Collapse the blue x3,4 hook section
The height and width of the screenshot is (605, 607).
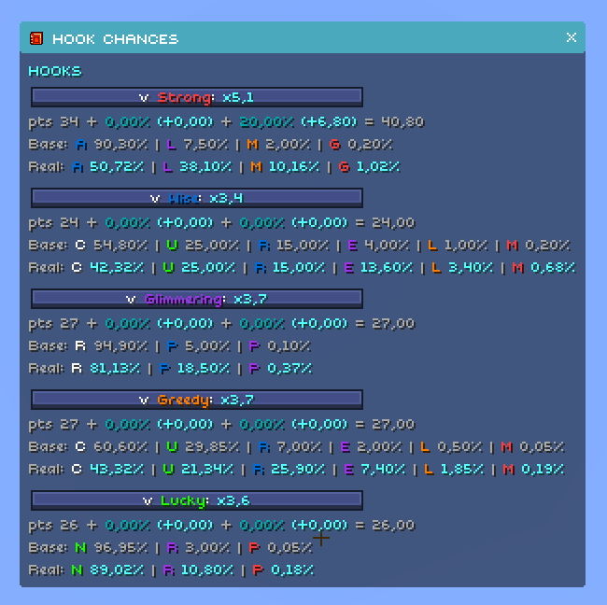pyautogui.click(x=196, y=198)
